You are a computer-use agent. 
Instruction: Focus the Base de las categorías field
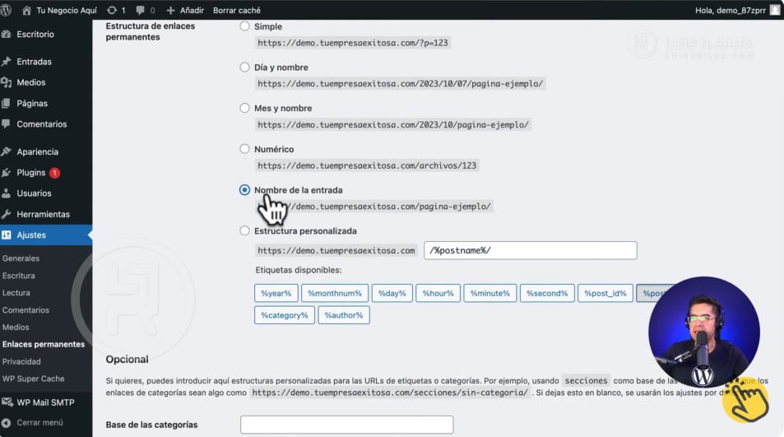tap(346, 425)
